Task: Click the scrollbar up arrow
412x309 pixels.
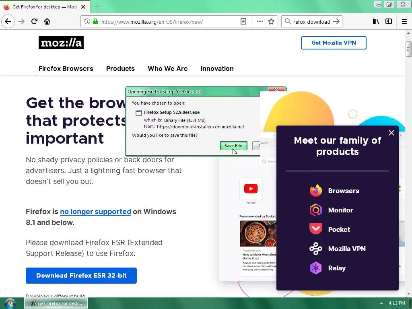Action: pos(408,33)
